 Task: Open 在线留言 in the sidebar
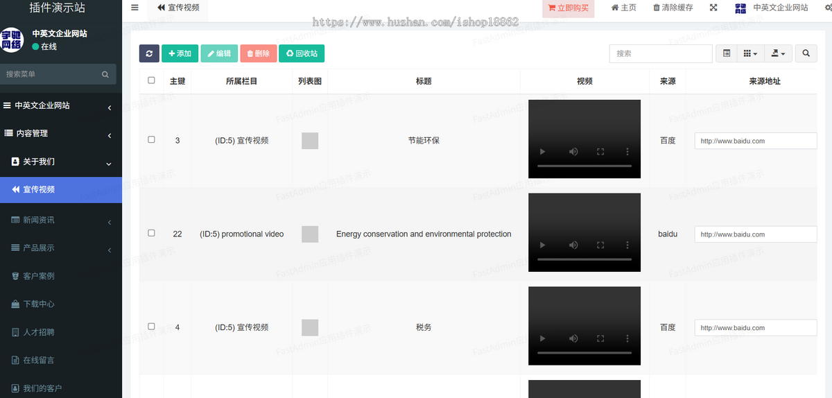point(61,360)
